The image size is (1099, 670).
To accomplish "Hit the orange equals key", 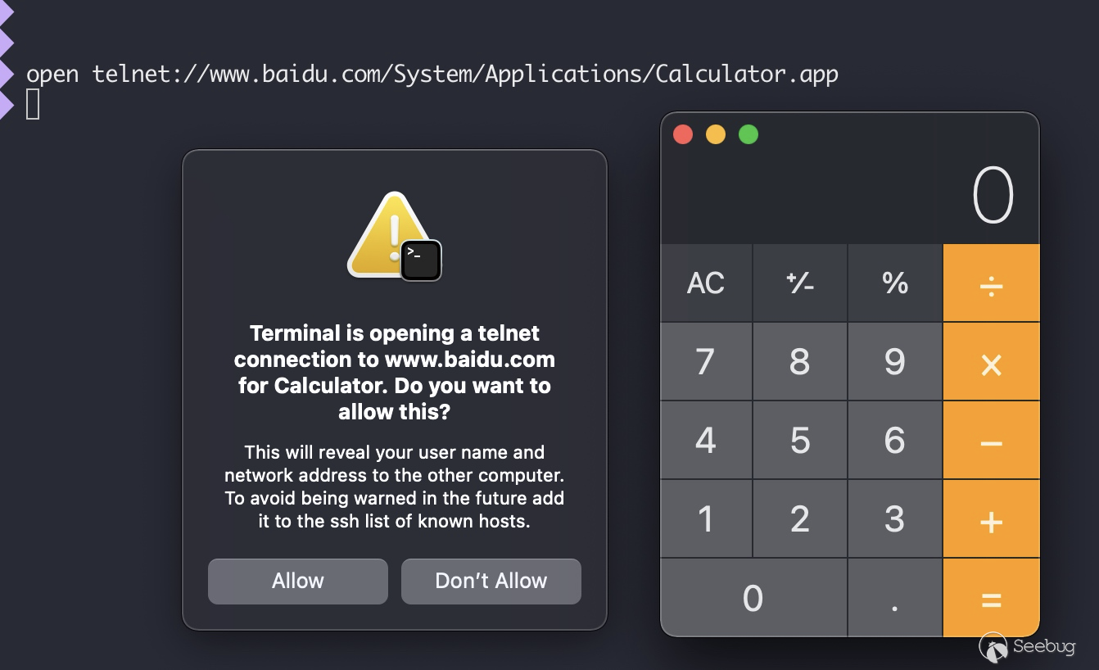I will coord(991,598).
